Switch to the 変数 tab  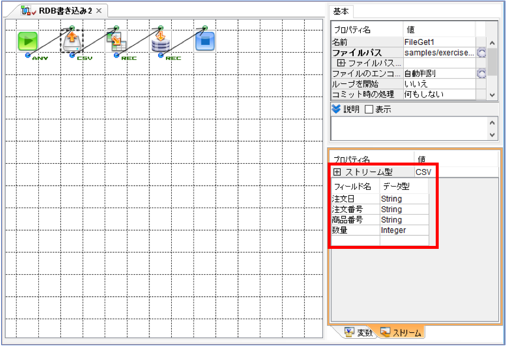pyautogui.click(x=358, y=332)
